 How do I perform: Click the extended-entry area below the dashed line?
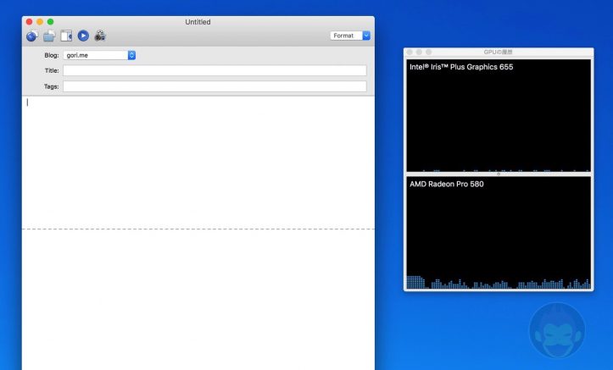[198, 300]
